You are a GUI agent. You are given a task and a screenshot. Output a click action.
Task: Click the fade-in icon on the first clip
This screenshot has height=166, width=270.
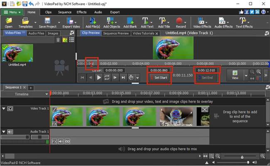coord(54,109)
